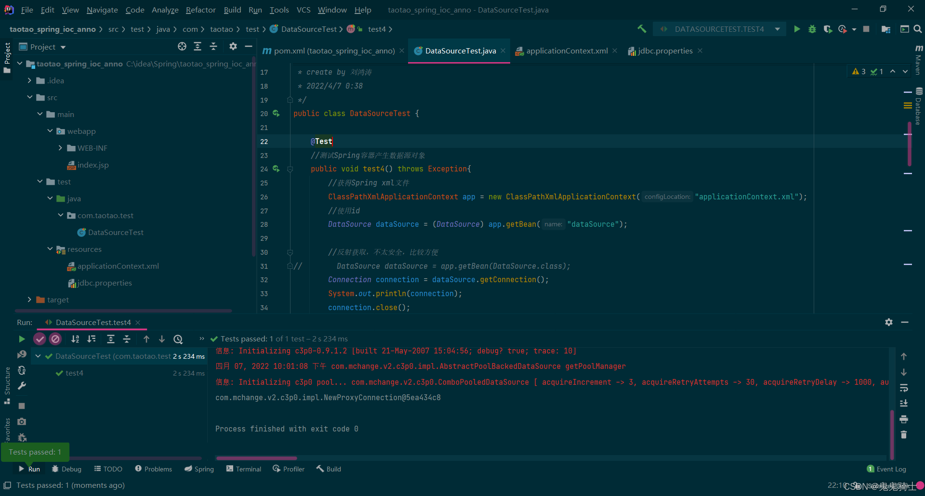
Task: Open the VCS menu
Action: click(304, 10)
